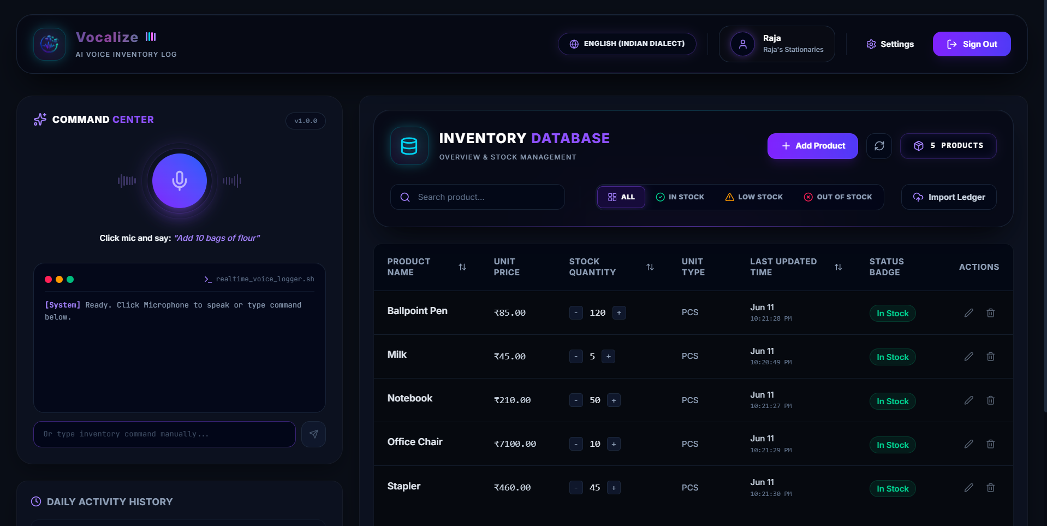Image resolution: width=1047 pixels, height=526 pixels.
Task: Click the Daily Activity History clock icon
Action: pos(36,501)
